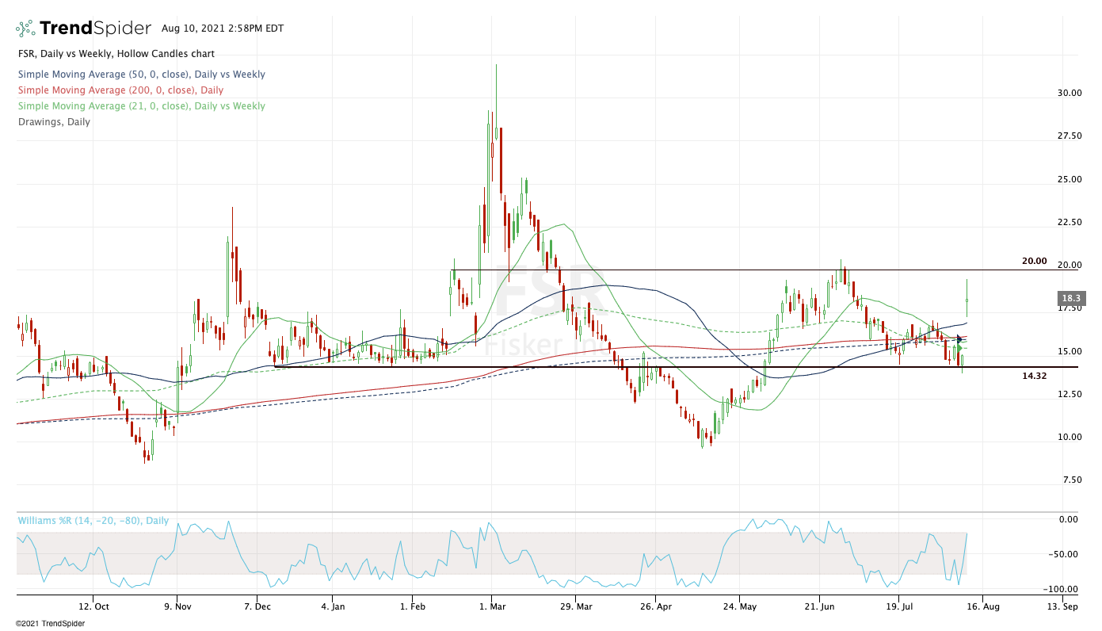The image size is (1102, 631).
Task: Click the TrendSpider spider logo icon
Action: (25, 29)
